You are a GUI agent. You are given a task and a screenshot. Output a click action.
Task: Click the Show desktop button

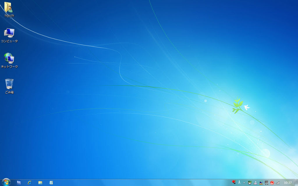[296, 183]
